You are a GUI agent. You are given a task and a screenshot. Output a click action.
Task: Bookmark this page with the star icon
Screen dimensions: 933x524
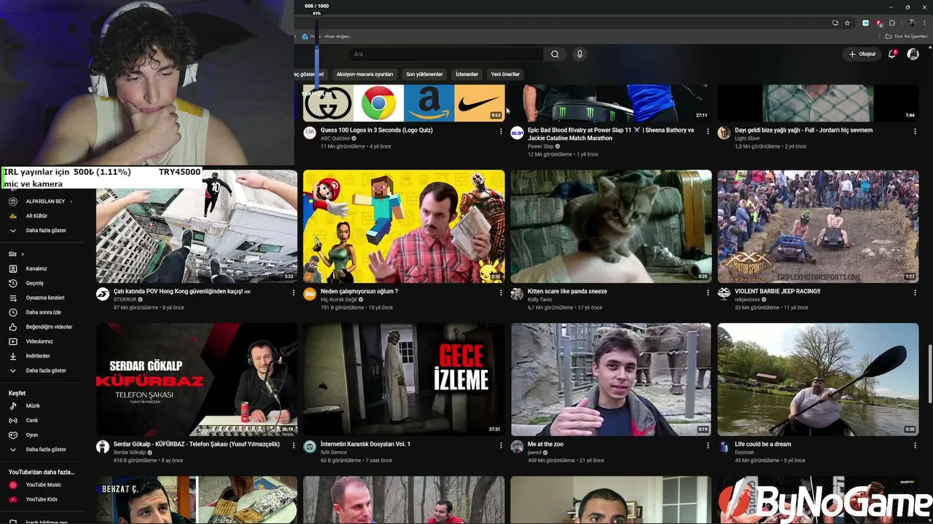847,23
